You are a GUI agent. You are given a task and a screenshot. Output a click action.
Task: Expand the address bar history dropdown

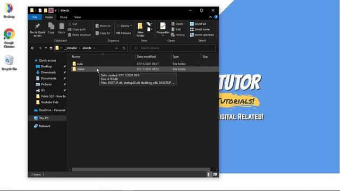coord(116,48)
